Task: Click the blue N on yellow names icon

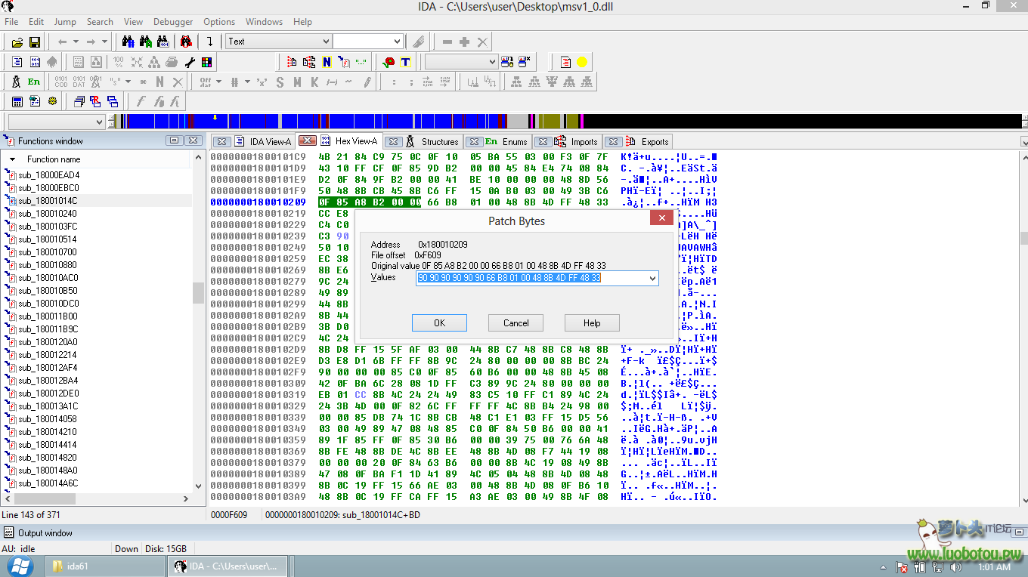Action: pyautogui.click(x=327, y=62)
